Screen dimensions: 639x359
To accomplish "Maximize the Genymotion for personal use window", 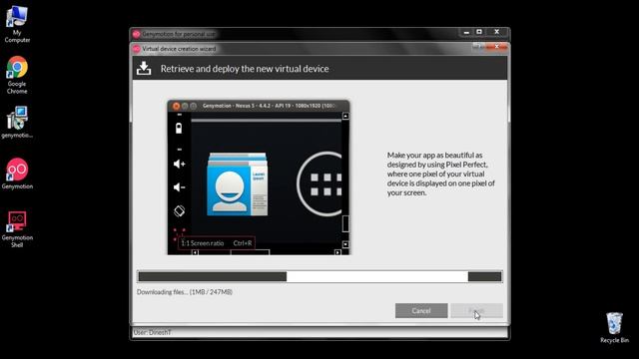I will tap(479, 32).
